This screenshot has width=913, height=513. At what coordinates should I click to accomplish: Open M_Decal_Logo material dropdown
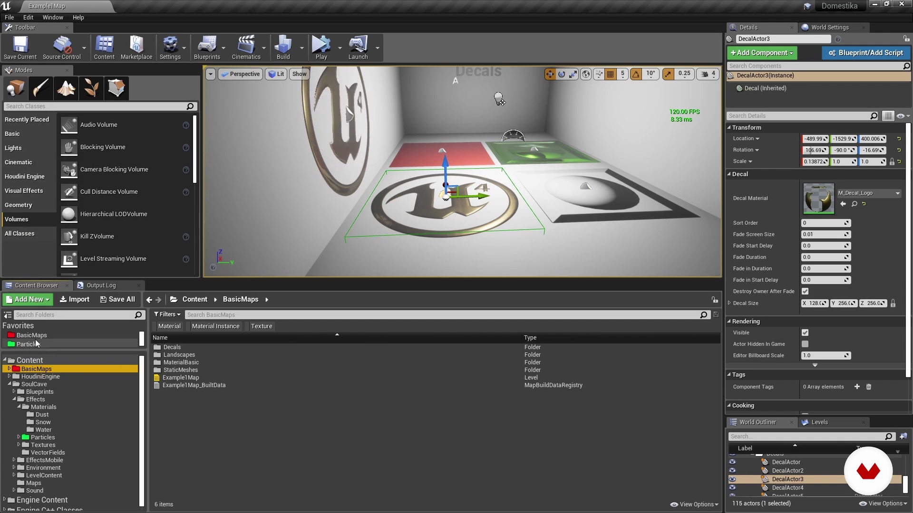(x=869, y=193)
